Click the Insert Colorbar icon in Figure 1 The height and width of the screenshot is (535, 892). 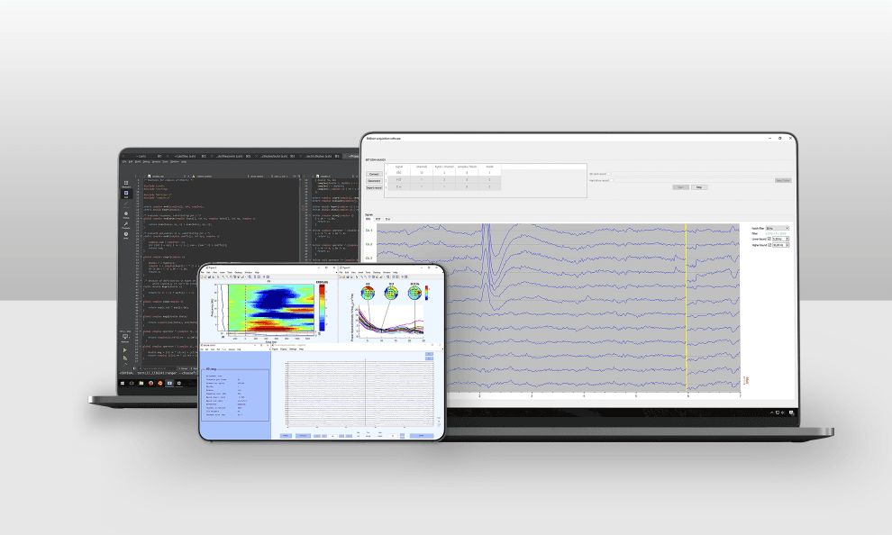click(x=254, y=277)
